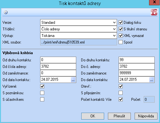Click the Od čísla adresy field

pos(58,66)
